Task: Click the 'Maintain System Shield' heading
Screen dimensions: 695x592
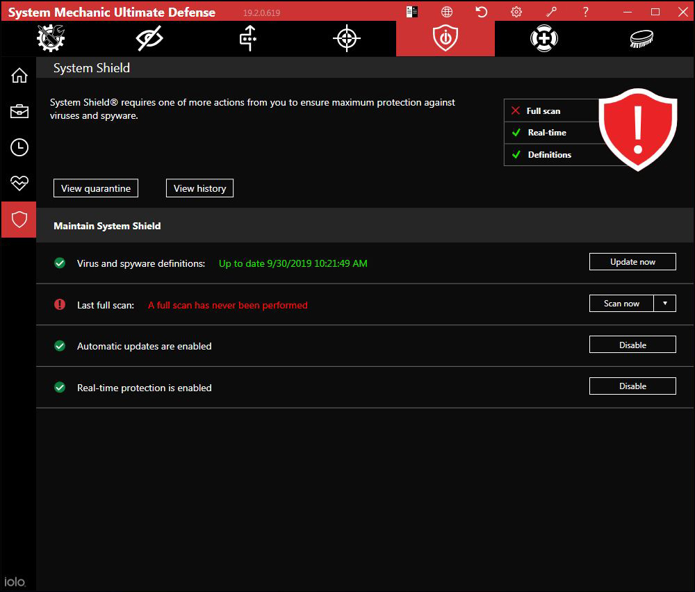Action: (107, 226)
